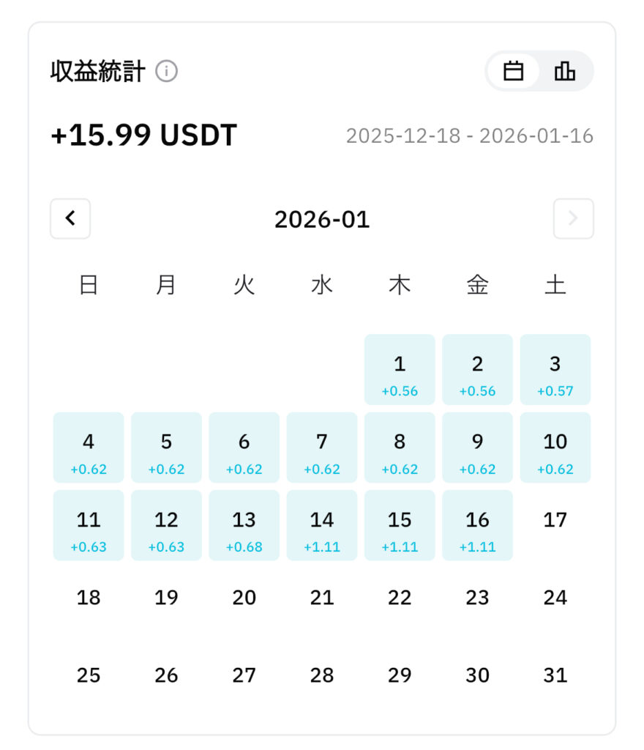Click the disabled next month chevron
The image size is (644, 750).
(573, 218)
